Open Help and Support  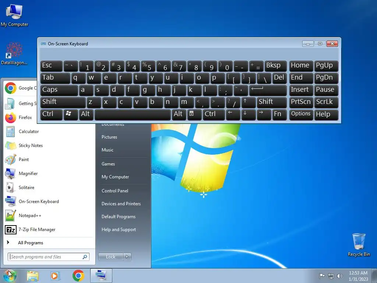pos(119,230)
